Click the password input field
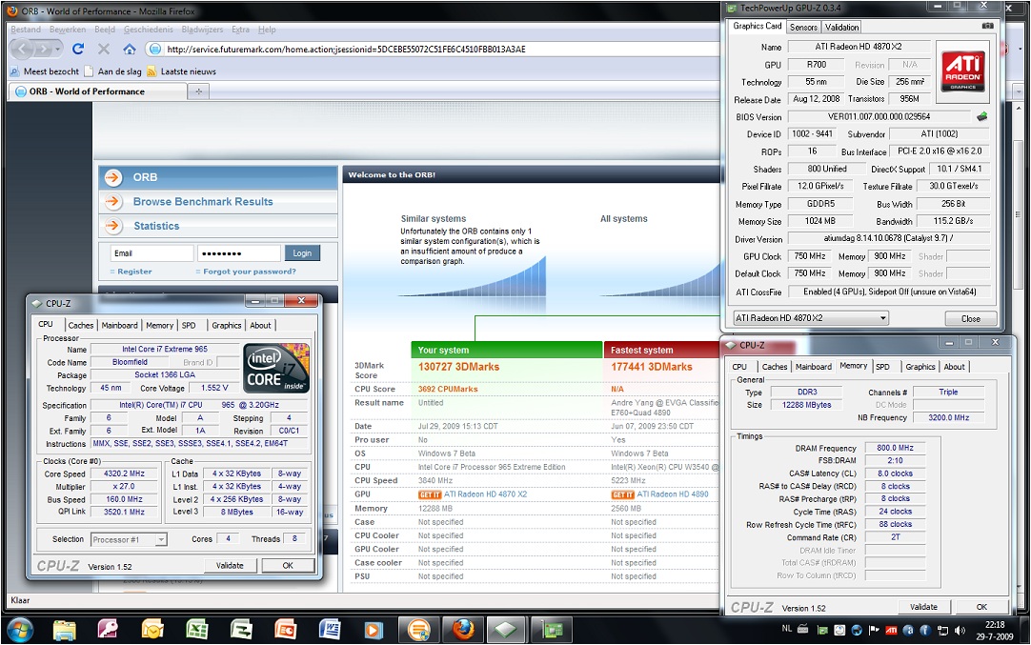The height and width of the screenshot is (645, 1031). (x=238, y=253)
